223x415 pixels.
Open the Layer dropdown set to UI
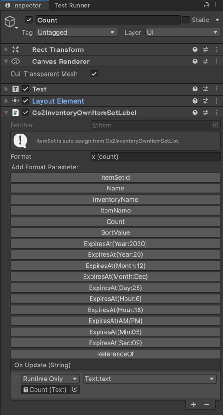pyautogui.click(x=183, y=33)
